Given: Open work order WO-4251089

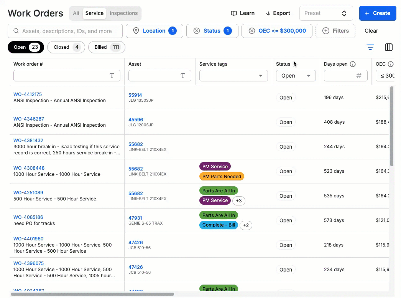Looking at the screenshot, I should [28, 193].
